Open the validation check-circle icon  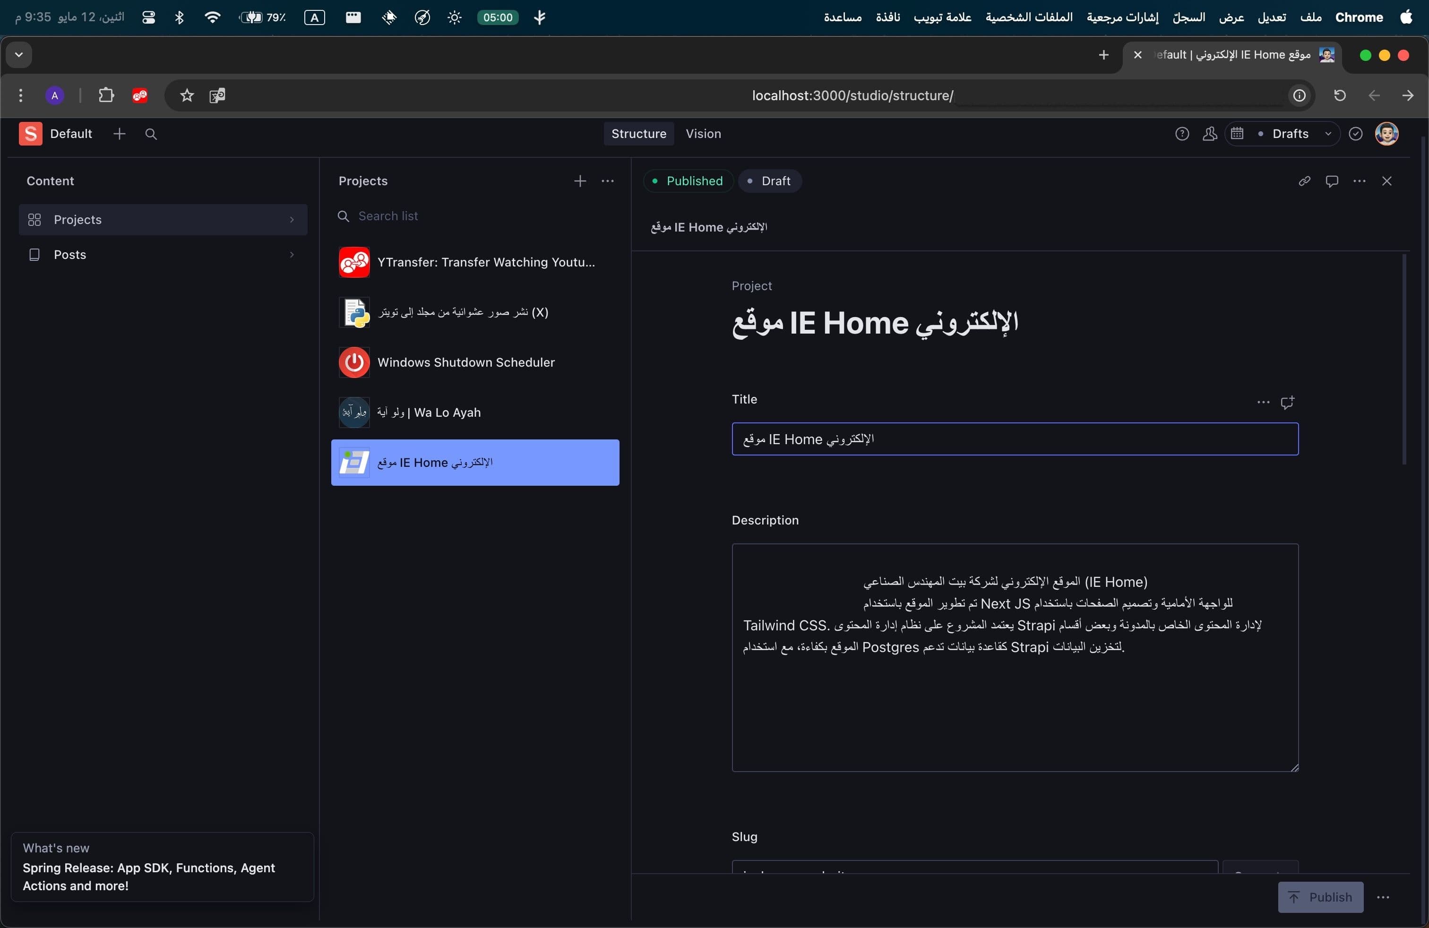tap(1356, 134)
